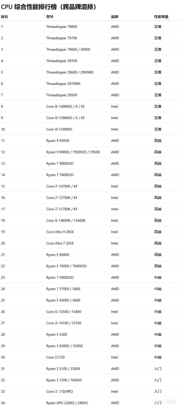The width and height of the screenshot is (181, 414).
Task: Click the Ryzen 7 5800X3D model name
Action: pyautogui.click(x=60, y=277)
